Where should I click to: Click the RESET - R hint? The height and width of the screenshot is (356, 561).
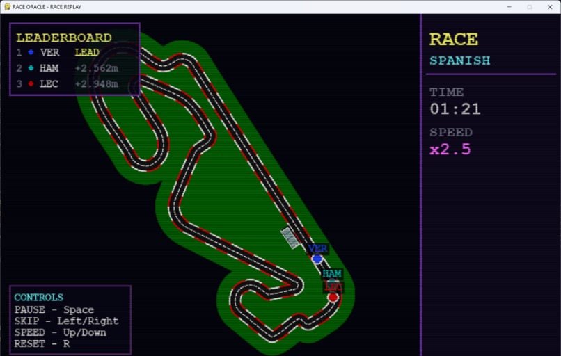42,344
